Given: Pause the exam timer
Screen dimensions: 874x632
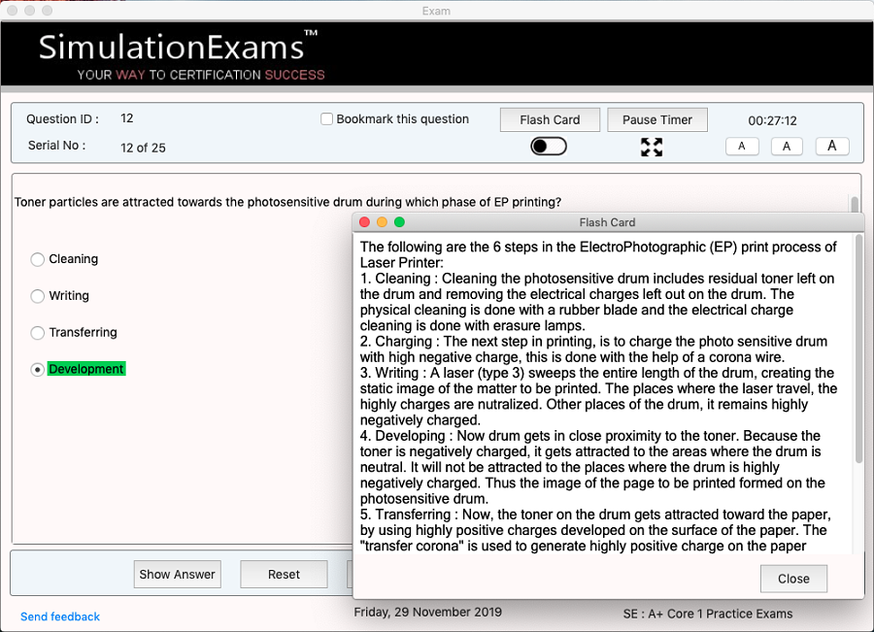Looking at the screenshot, I should coord(657,119).
